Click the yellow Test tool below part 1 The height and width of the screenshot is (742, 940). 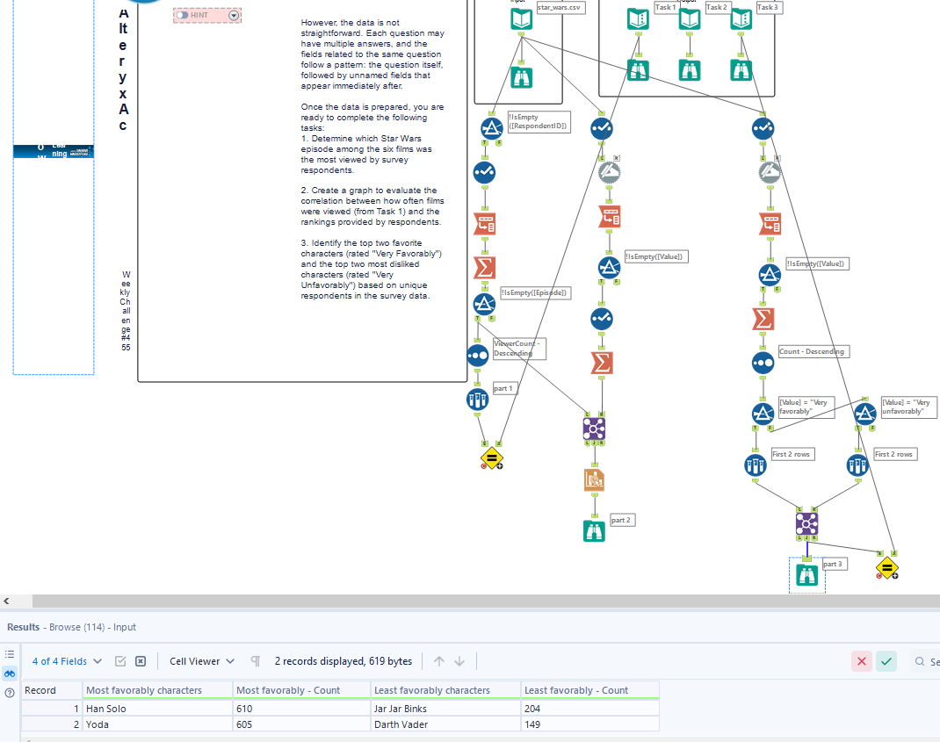click(492, 457)
